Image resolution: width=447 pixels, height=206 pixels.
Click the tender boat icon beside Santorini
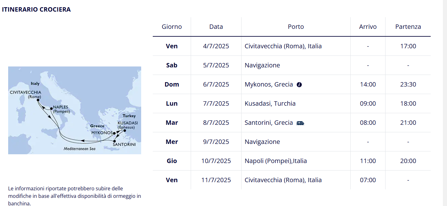300,123
